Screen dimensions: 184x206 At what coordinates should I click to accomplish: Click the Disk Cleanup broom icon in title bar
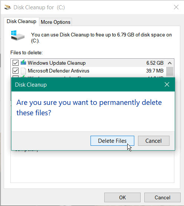point(7,7)
